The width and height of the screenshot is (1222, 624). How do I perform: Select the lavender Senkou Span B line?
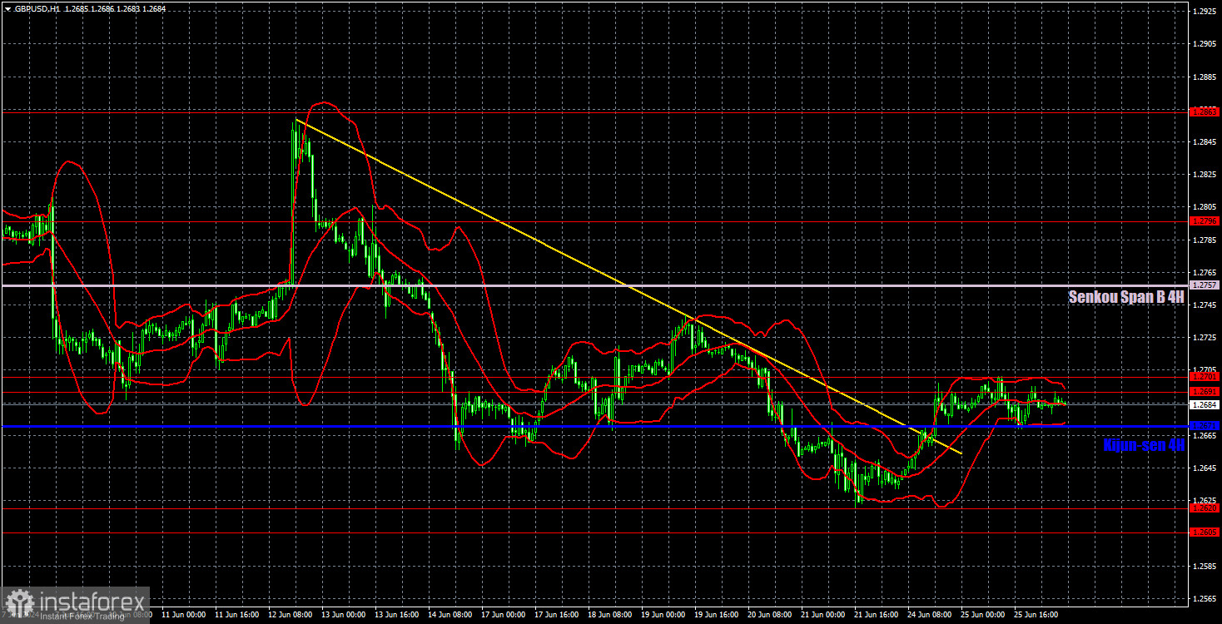pos(594,285)
